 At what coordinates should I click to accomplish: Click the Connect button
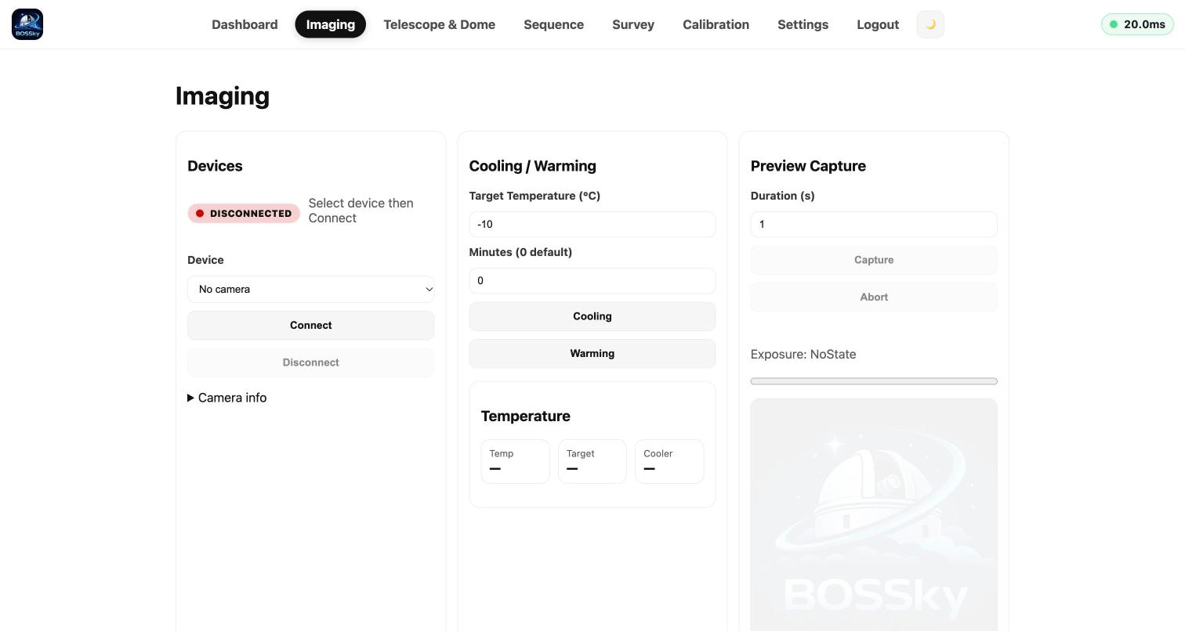coord(310,326)
